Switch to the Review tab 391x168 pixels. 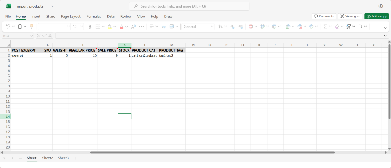tap(126, 16)
